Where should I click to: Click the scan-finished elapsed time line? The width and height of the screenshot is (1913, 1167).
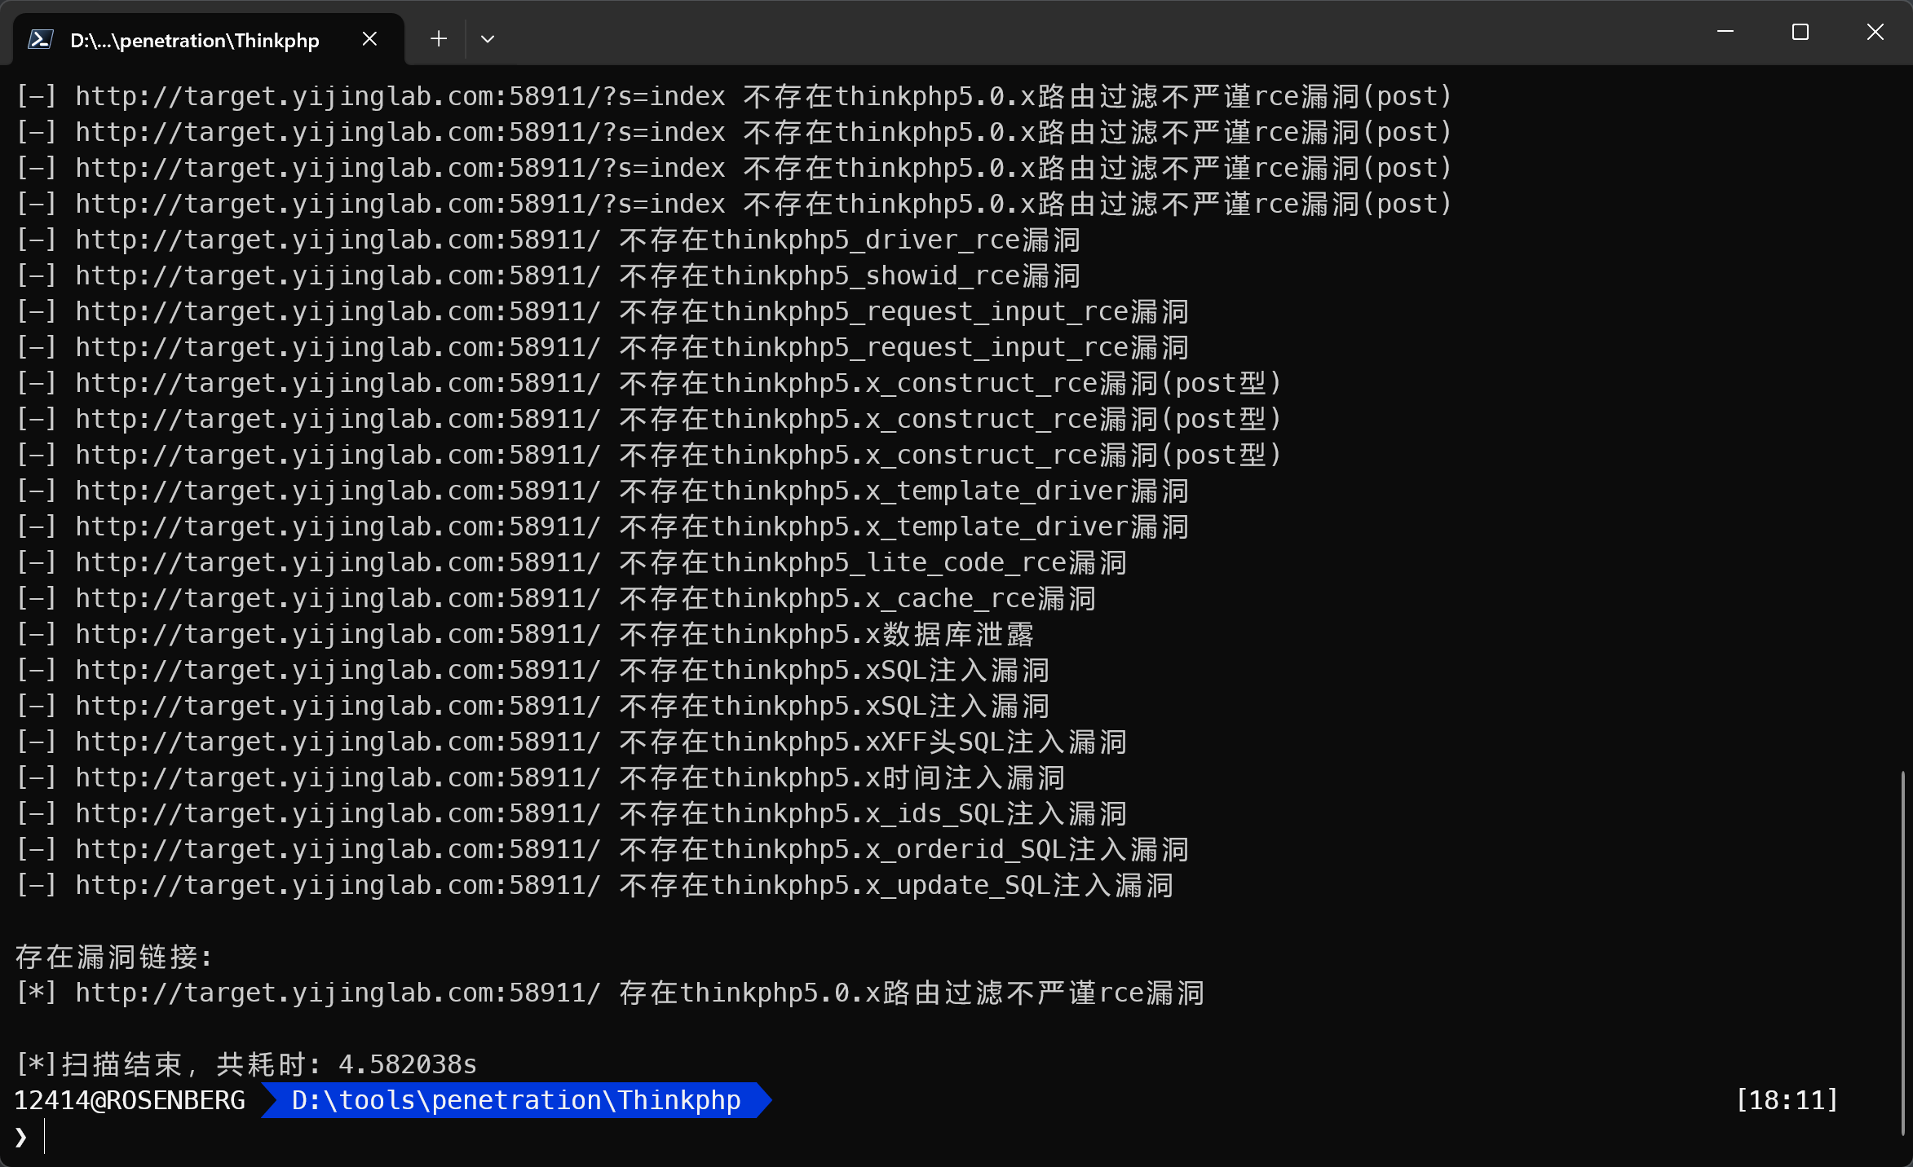(x=246, y=1064)
